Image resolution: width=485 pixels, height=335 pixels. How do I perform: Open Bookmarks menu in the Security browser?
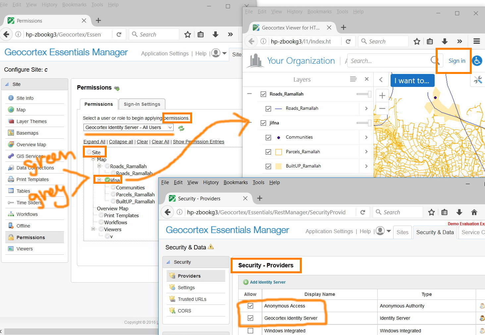(236, 182)
